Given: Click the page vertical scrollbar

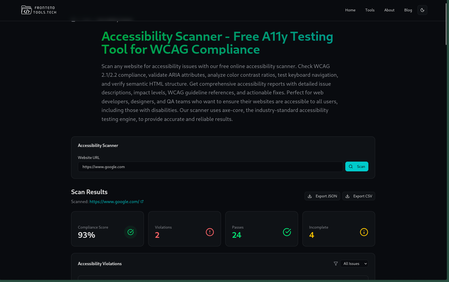Looking at the screenshot, I should point(446,24).
